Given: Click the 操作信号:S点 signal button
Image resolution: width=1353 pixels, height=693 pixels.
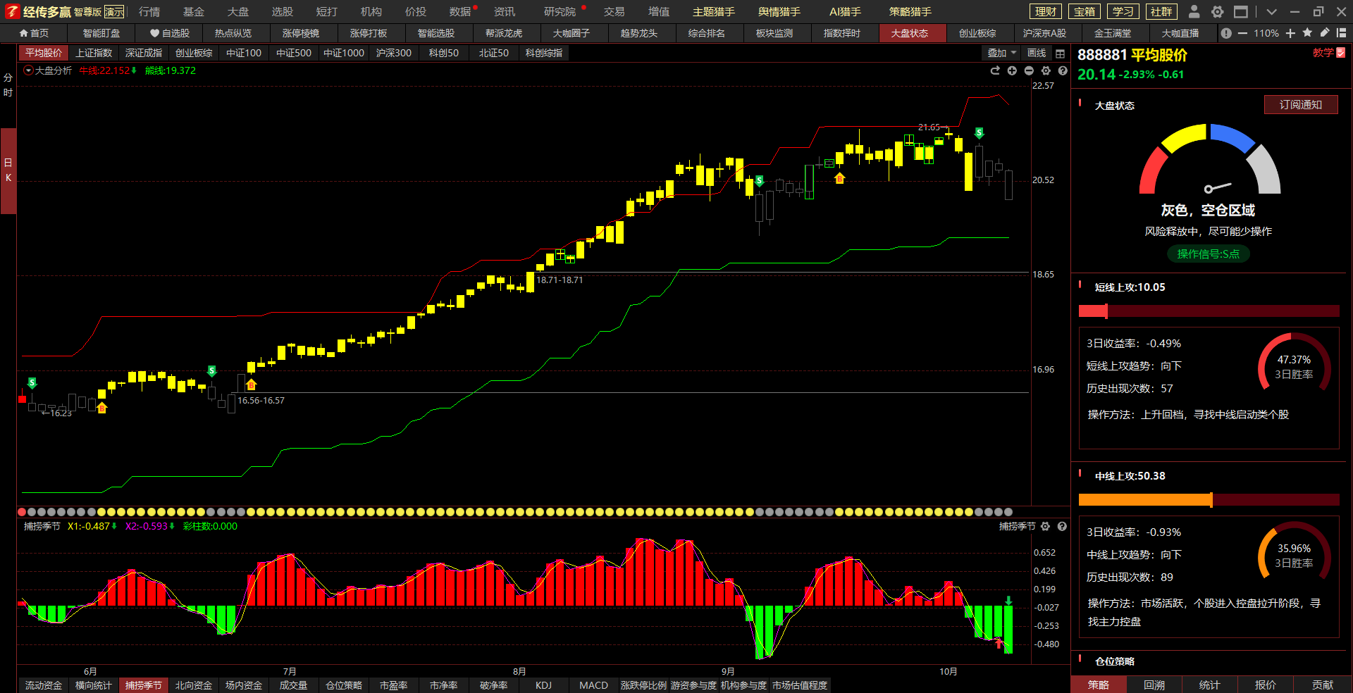Looking at the screenshot, I should click(1208, 254).
